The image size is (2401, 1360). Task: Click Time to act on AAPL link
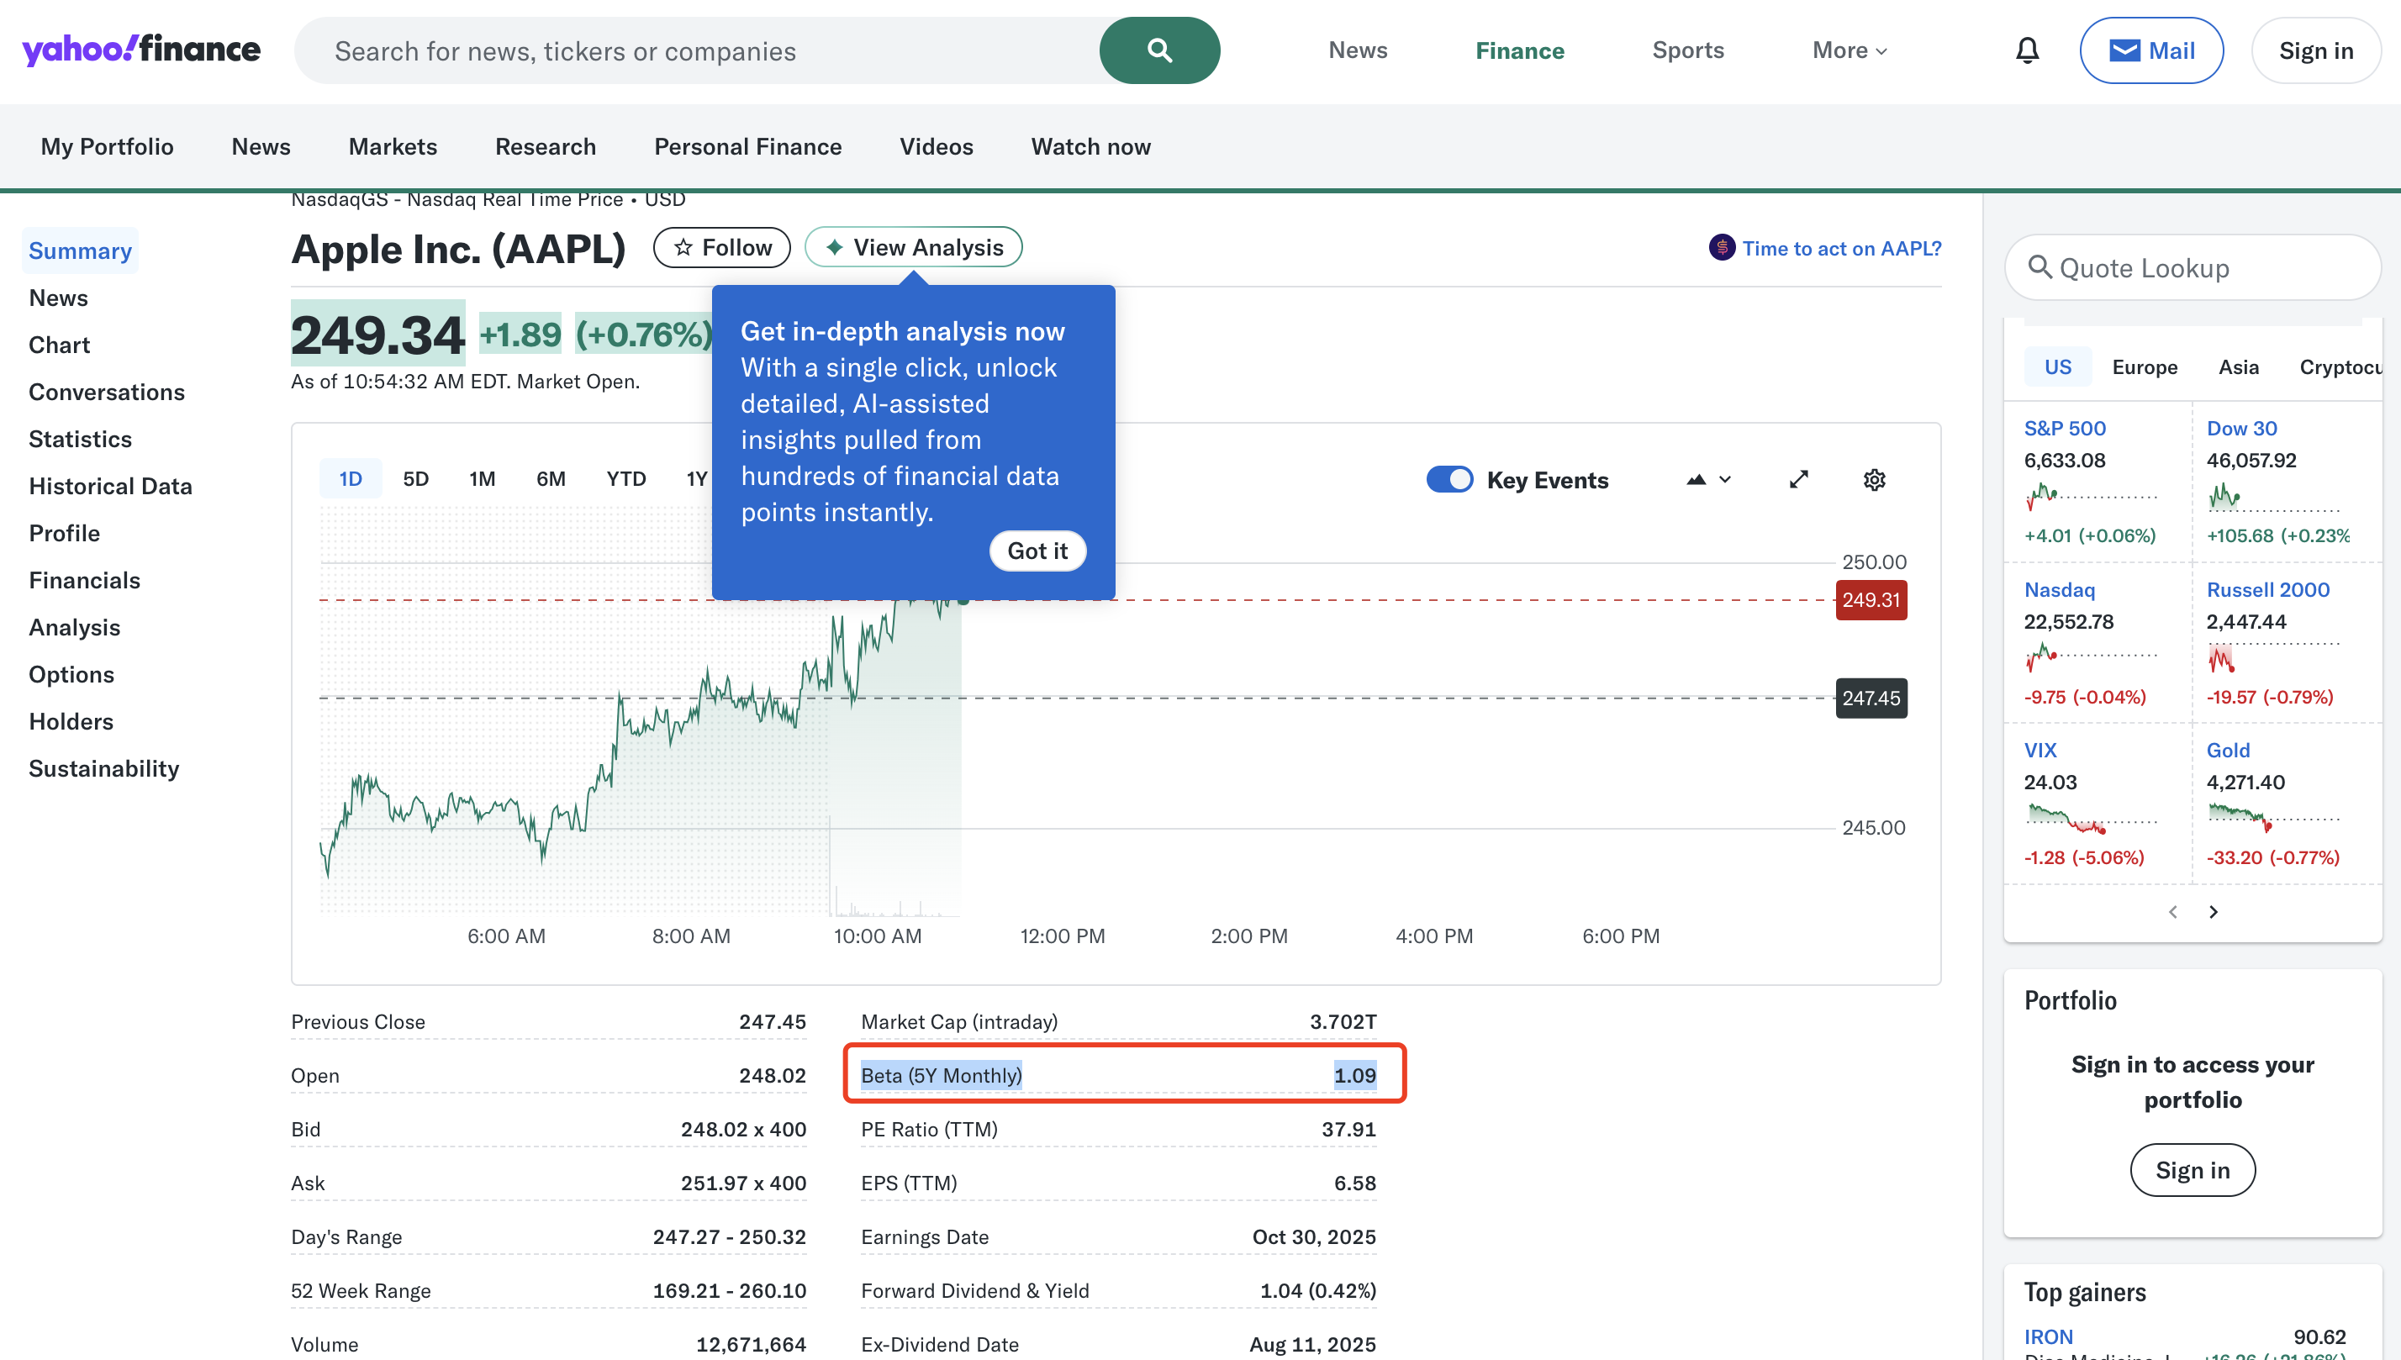(x=1840, y=249)
